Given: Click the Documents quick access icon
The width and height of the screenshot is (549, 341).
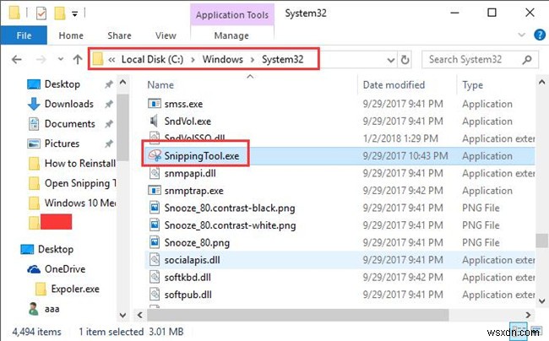Looking at the screenshot, I should click(x=34, y=124).
